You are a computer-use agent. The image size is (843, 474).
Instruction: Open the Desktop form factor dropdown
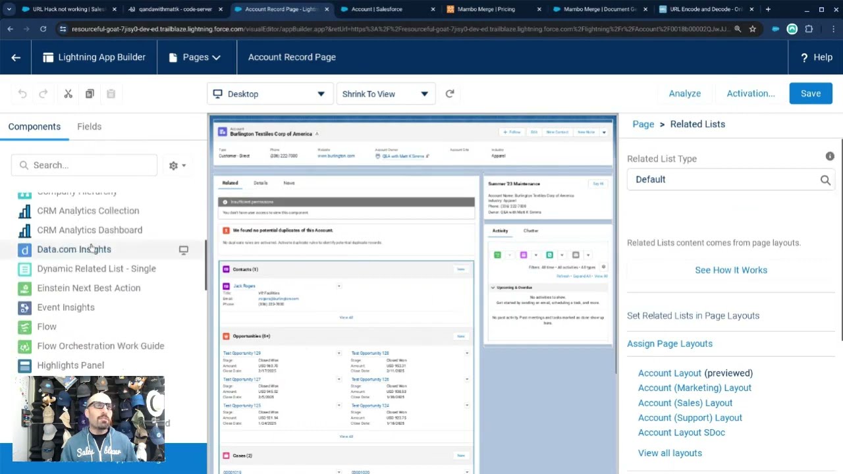pos(269,94)
